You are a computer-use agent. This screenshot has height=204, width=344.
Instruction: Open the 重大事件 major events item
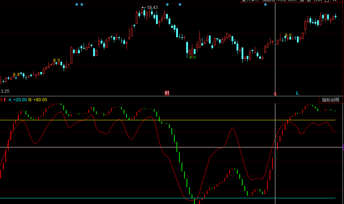(250, 1)
